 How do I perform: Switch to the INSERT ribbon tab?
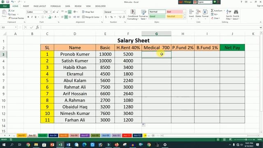click(x=26, y=6)
